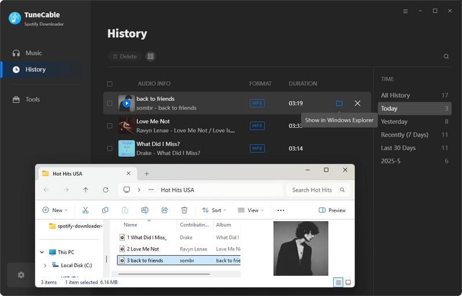Show hidden path via address bar ellipsis

coord(151,190)
